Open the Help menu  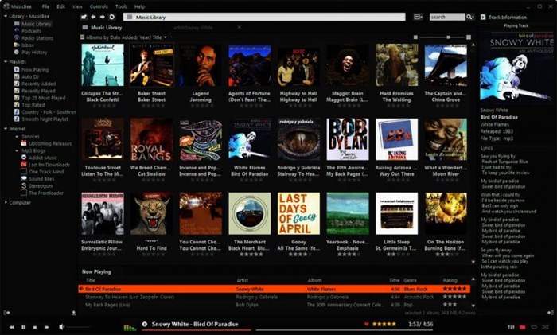pos(139,6)
